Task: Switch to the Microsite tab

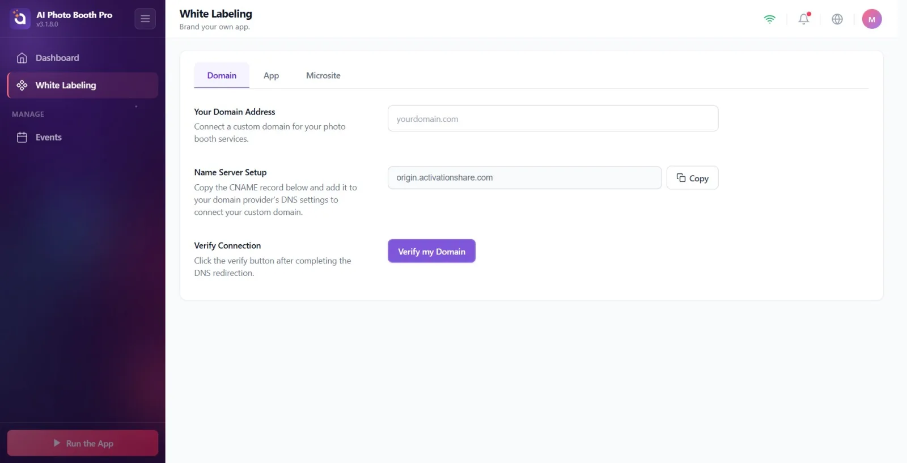Action: click(323, 75)
